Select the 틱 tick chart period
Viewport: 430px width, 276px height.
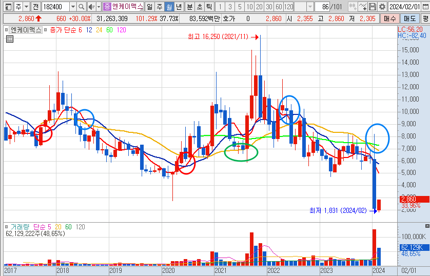tap(209, 7)
